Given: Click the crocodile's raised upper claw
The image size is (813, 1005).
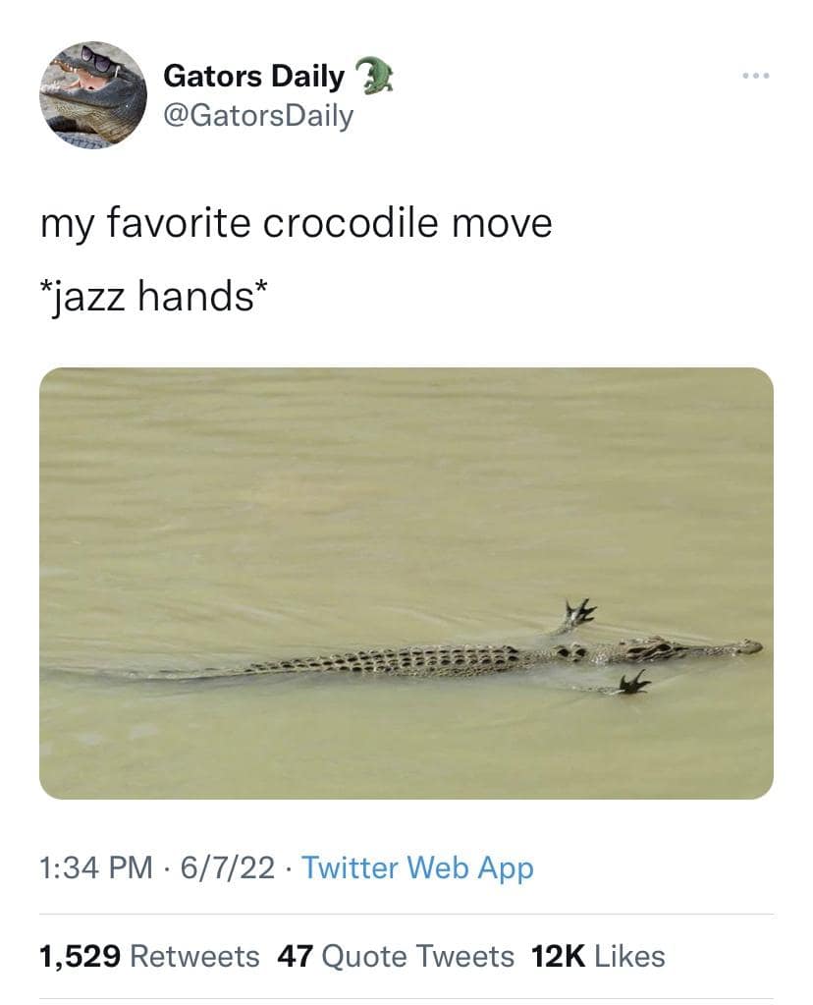Looking at the screenshot, I should pyautogui.click(x=578, y=614).
